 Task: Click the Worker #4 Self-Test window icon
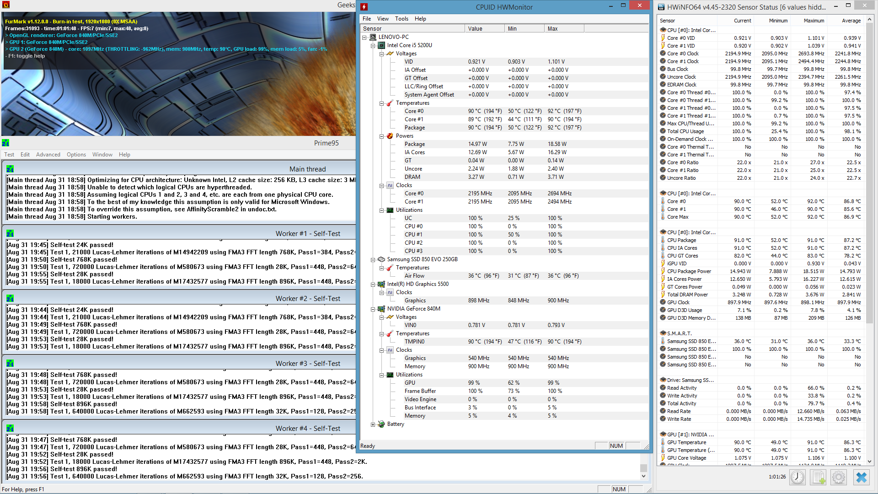tap(10, 429)
